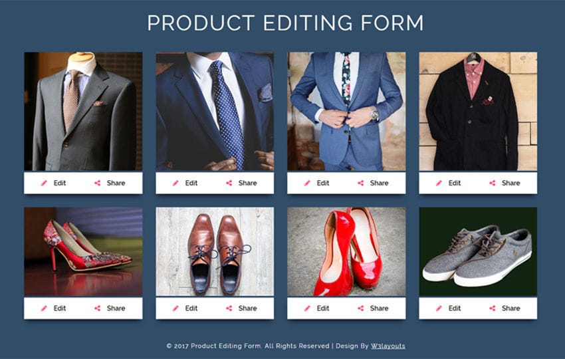Select Edit text under polka dot tie suit

pos(191,183)
